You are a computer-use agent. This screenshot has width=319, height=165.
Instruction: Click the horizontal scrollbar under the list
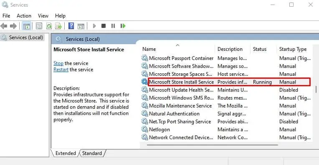coord(213,145)
